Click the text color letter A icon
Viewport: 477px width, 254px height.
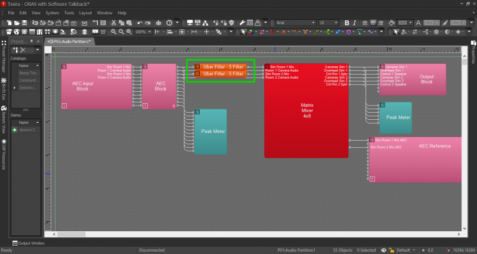pos(419,23)
